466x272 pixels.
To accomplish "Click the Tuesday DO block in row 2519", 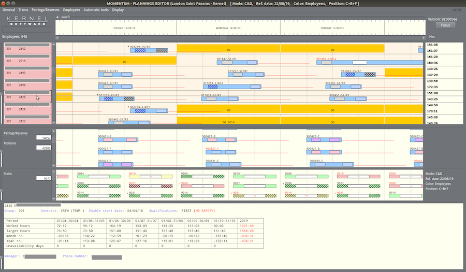I will click(x=124, y=61).
